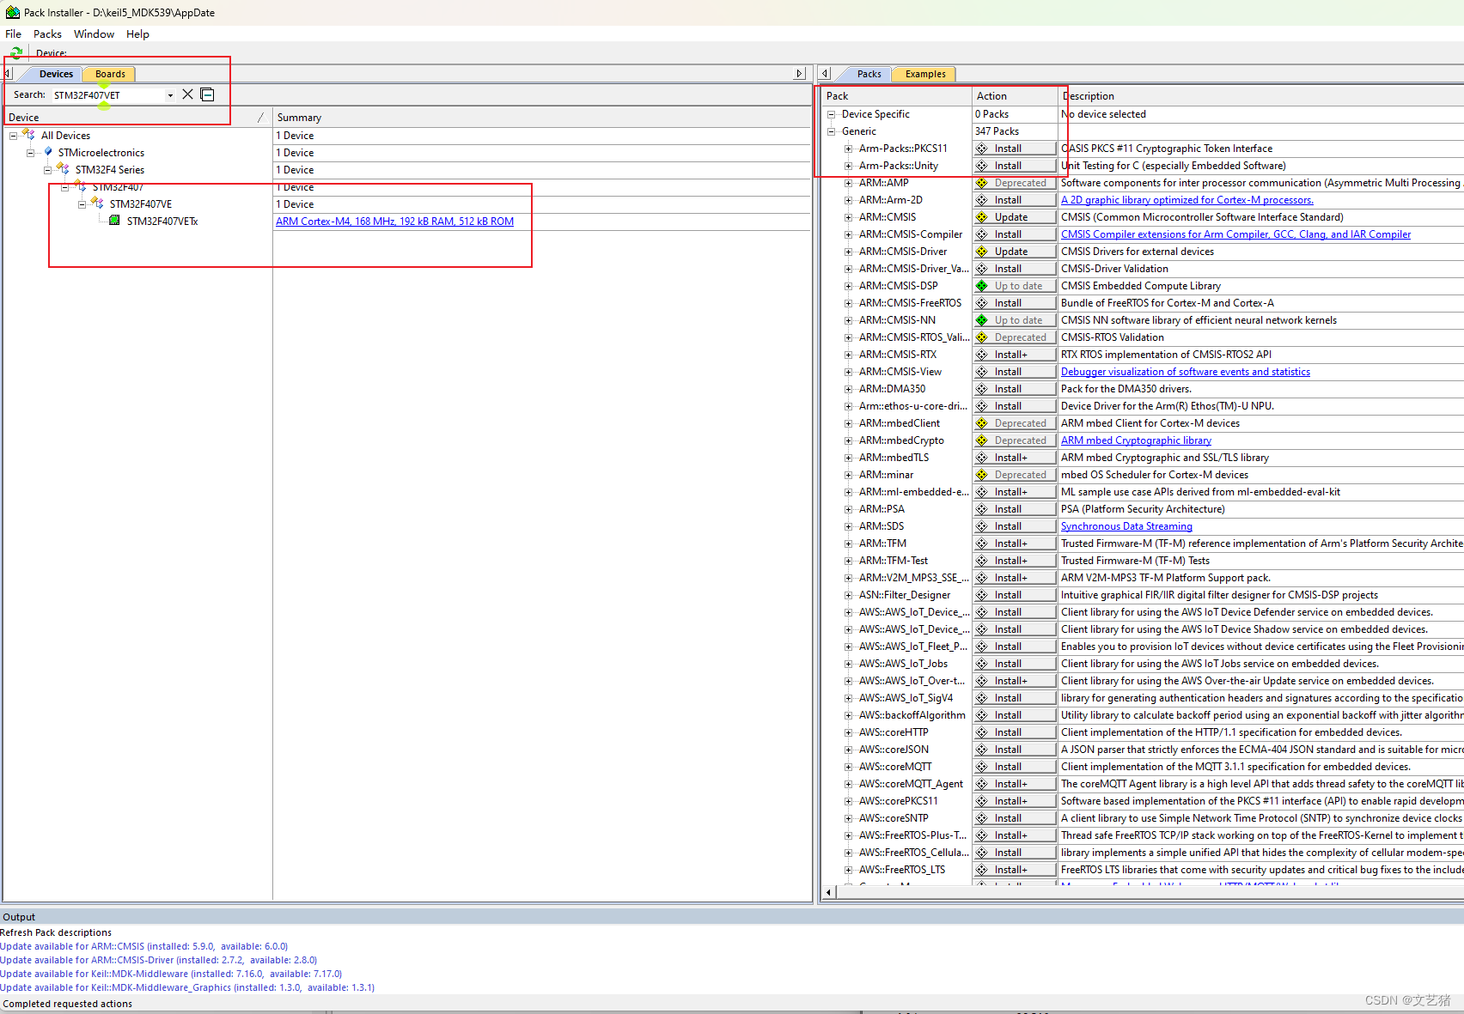Switch to the Boards tab
1464x1014 pixels.
[110, 74]
